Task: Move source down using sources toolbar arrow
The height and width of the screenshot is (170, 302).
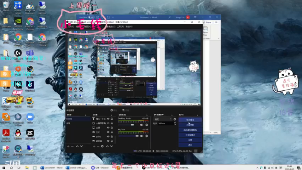Action: click(111, 146)
